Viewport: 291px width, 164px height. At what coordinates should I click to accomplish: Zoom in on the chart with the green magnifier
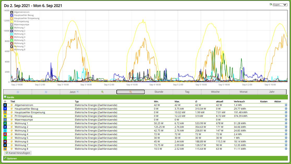(102, 92)
